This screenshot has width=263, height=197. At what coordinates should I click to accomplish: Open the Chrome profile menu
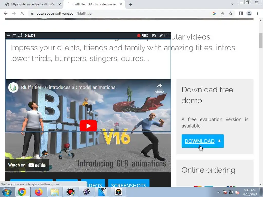[x=249, y=13]
